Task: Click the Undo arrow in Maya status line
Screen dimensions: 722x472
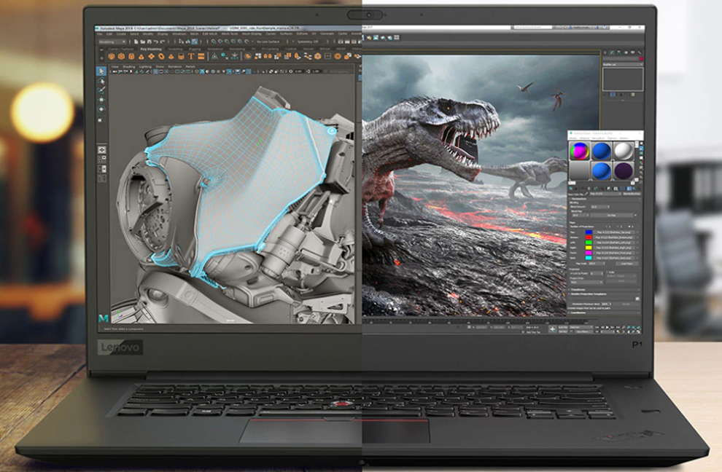Action: tap(155, 42)
